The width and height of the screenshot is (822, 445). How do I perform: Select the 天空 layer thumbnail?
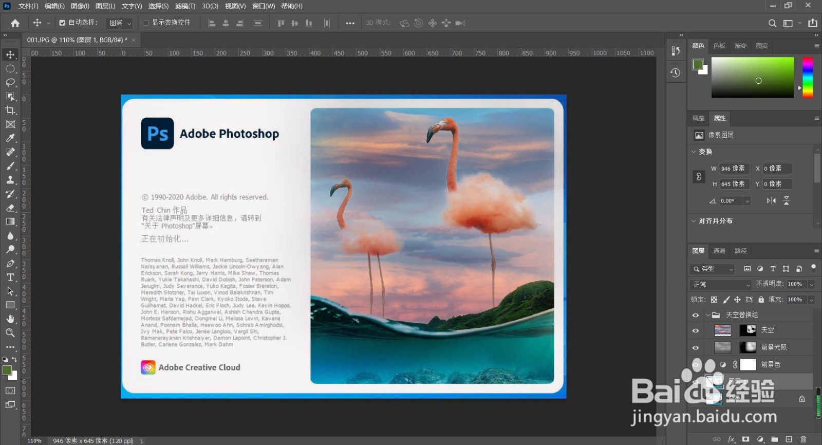point(722,330)
